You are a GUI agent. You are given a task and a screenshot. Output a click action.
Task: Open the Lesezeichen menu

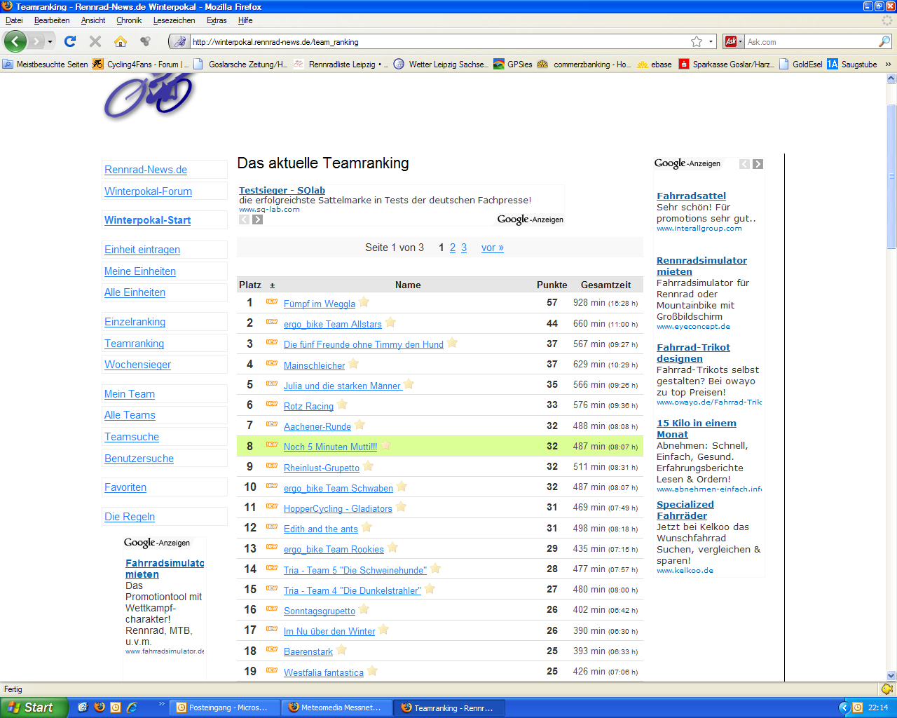click(x=174, y=20)
